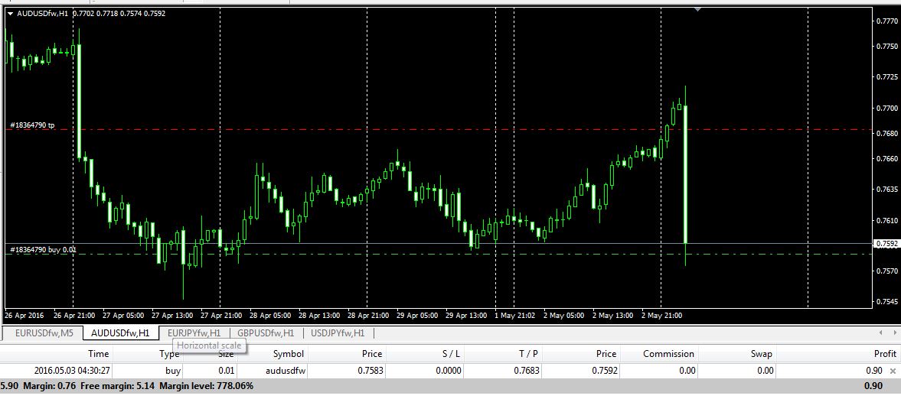The height and width of the screenshot is (399, 901).
Task: Select the AUDUSDfw,H1 chart tab
Action: pos(121,332)
